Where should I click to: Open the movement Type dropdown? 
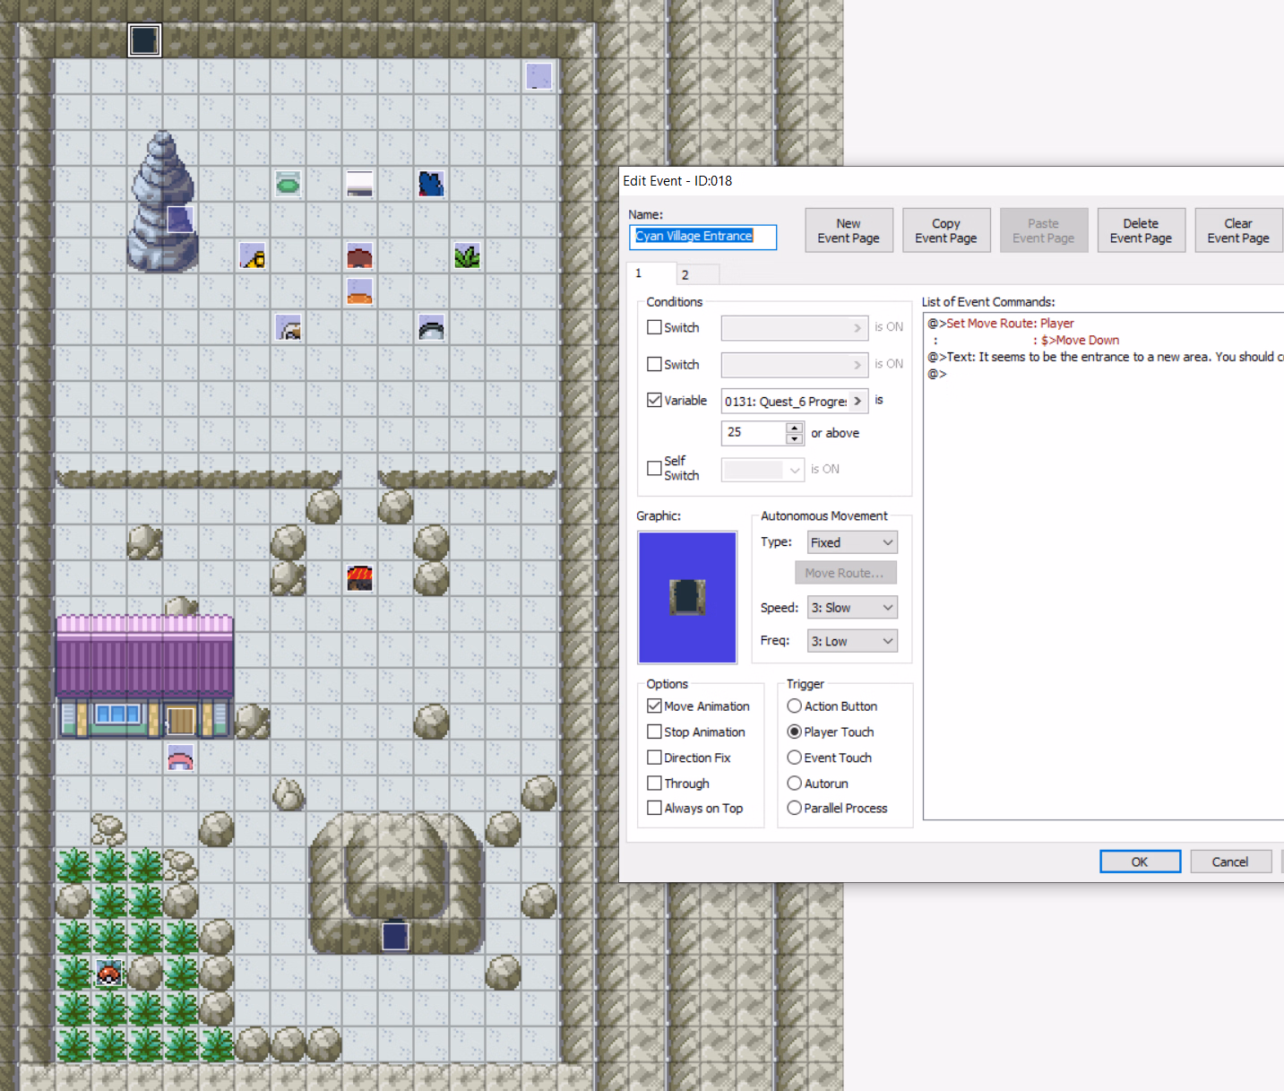click(x=851, y=542)
